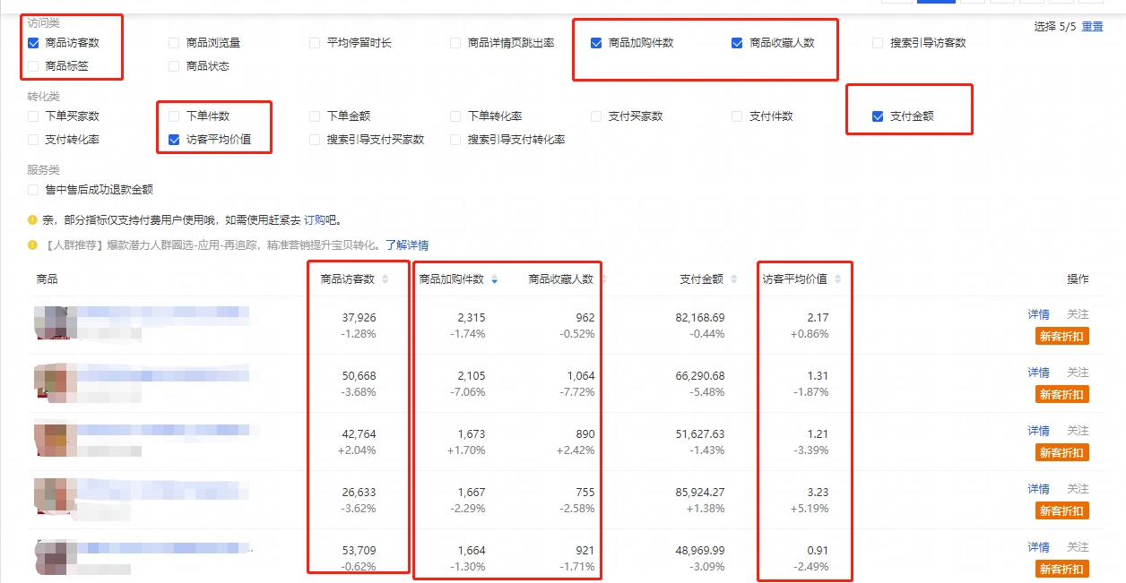Click the highlighted blue button in top toolbar
This screenshot has width=1126, height=583.
click(936, 4)
